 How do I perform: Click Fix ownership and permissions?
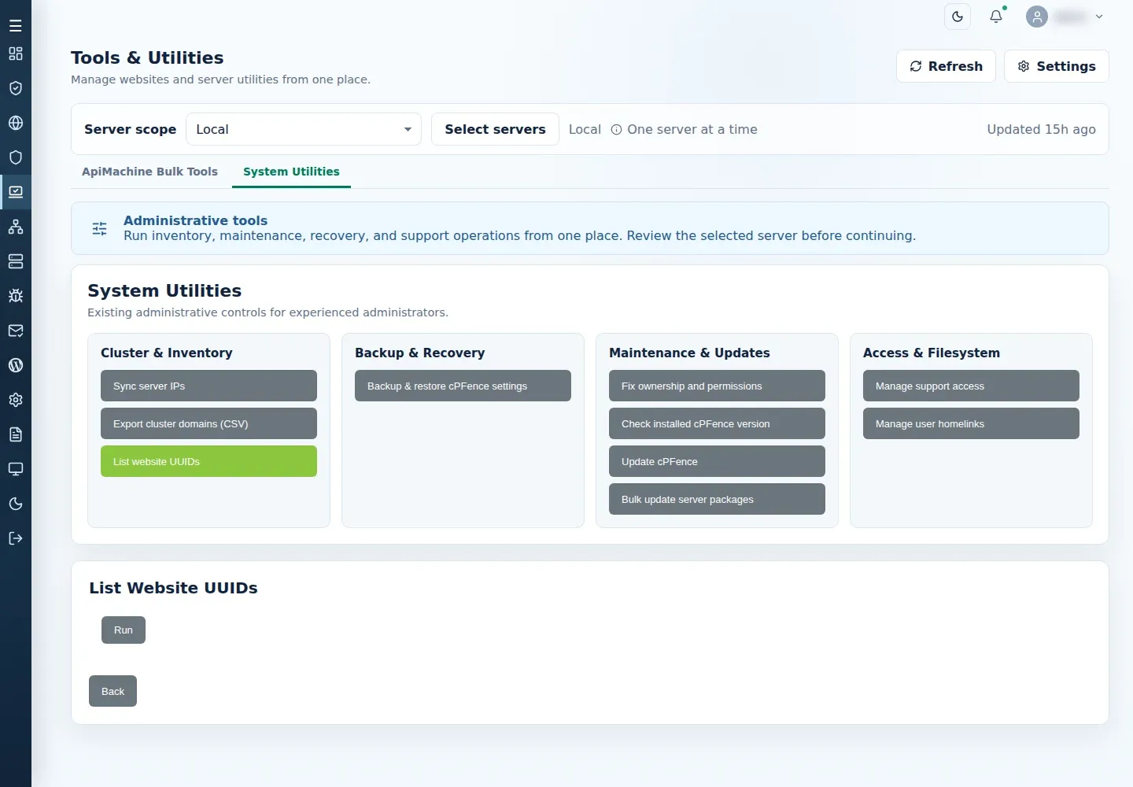(x=717, y=386)
